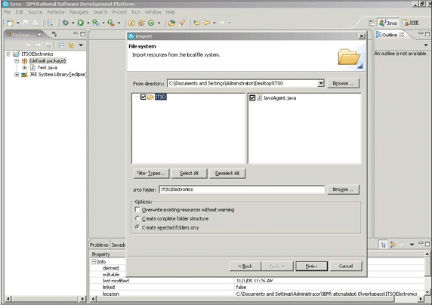Screen dimensions: 432x305
Task: Close the Import dialog with X
Action: tap(361, 36)
